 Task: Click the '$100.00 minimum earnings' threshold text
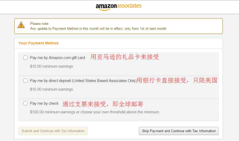click(95, 112)
